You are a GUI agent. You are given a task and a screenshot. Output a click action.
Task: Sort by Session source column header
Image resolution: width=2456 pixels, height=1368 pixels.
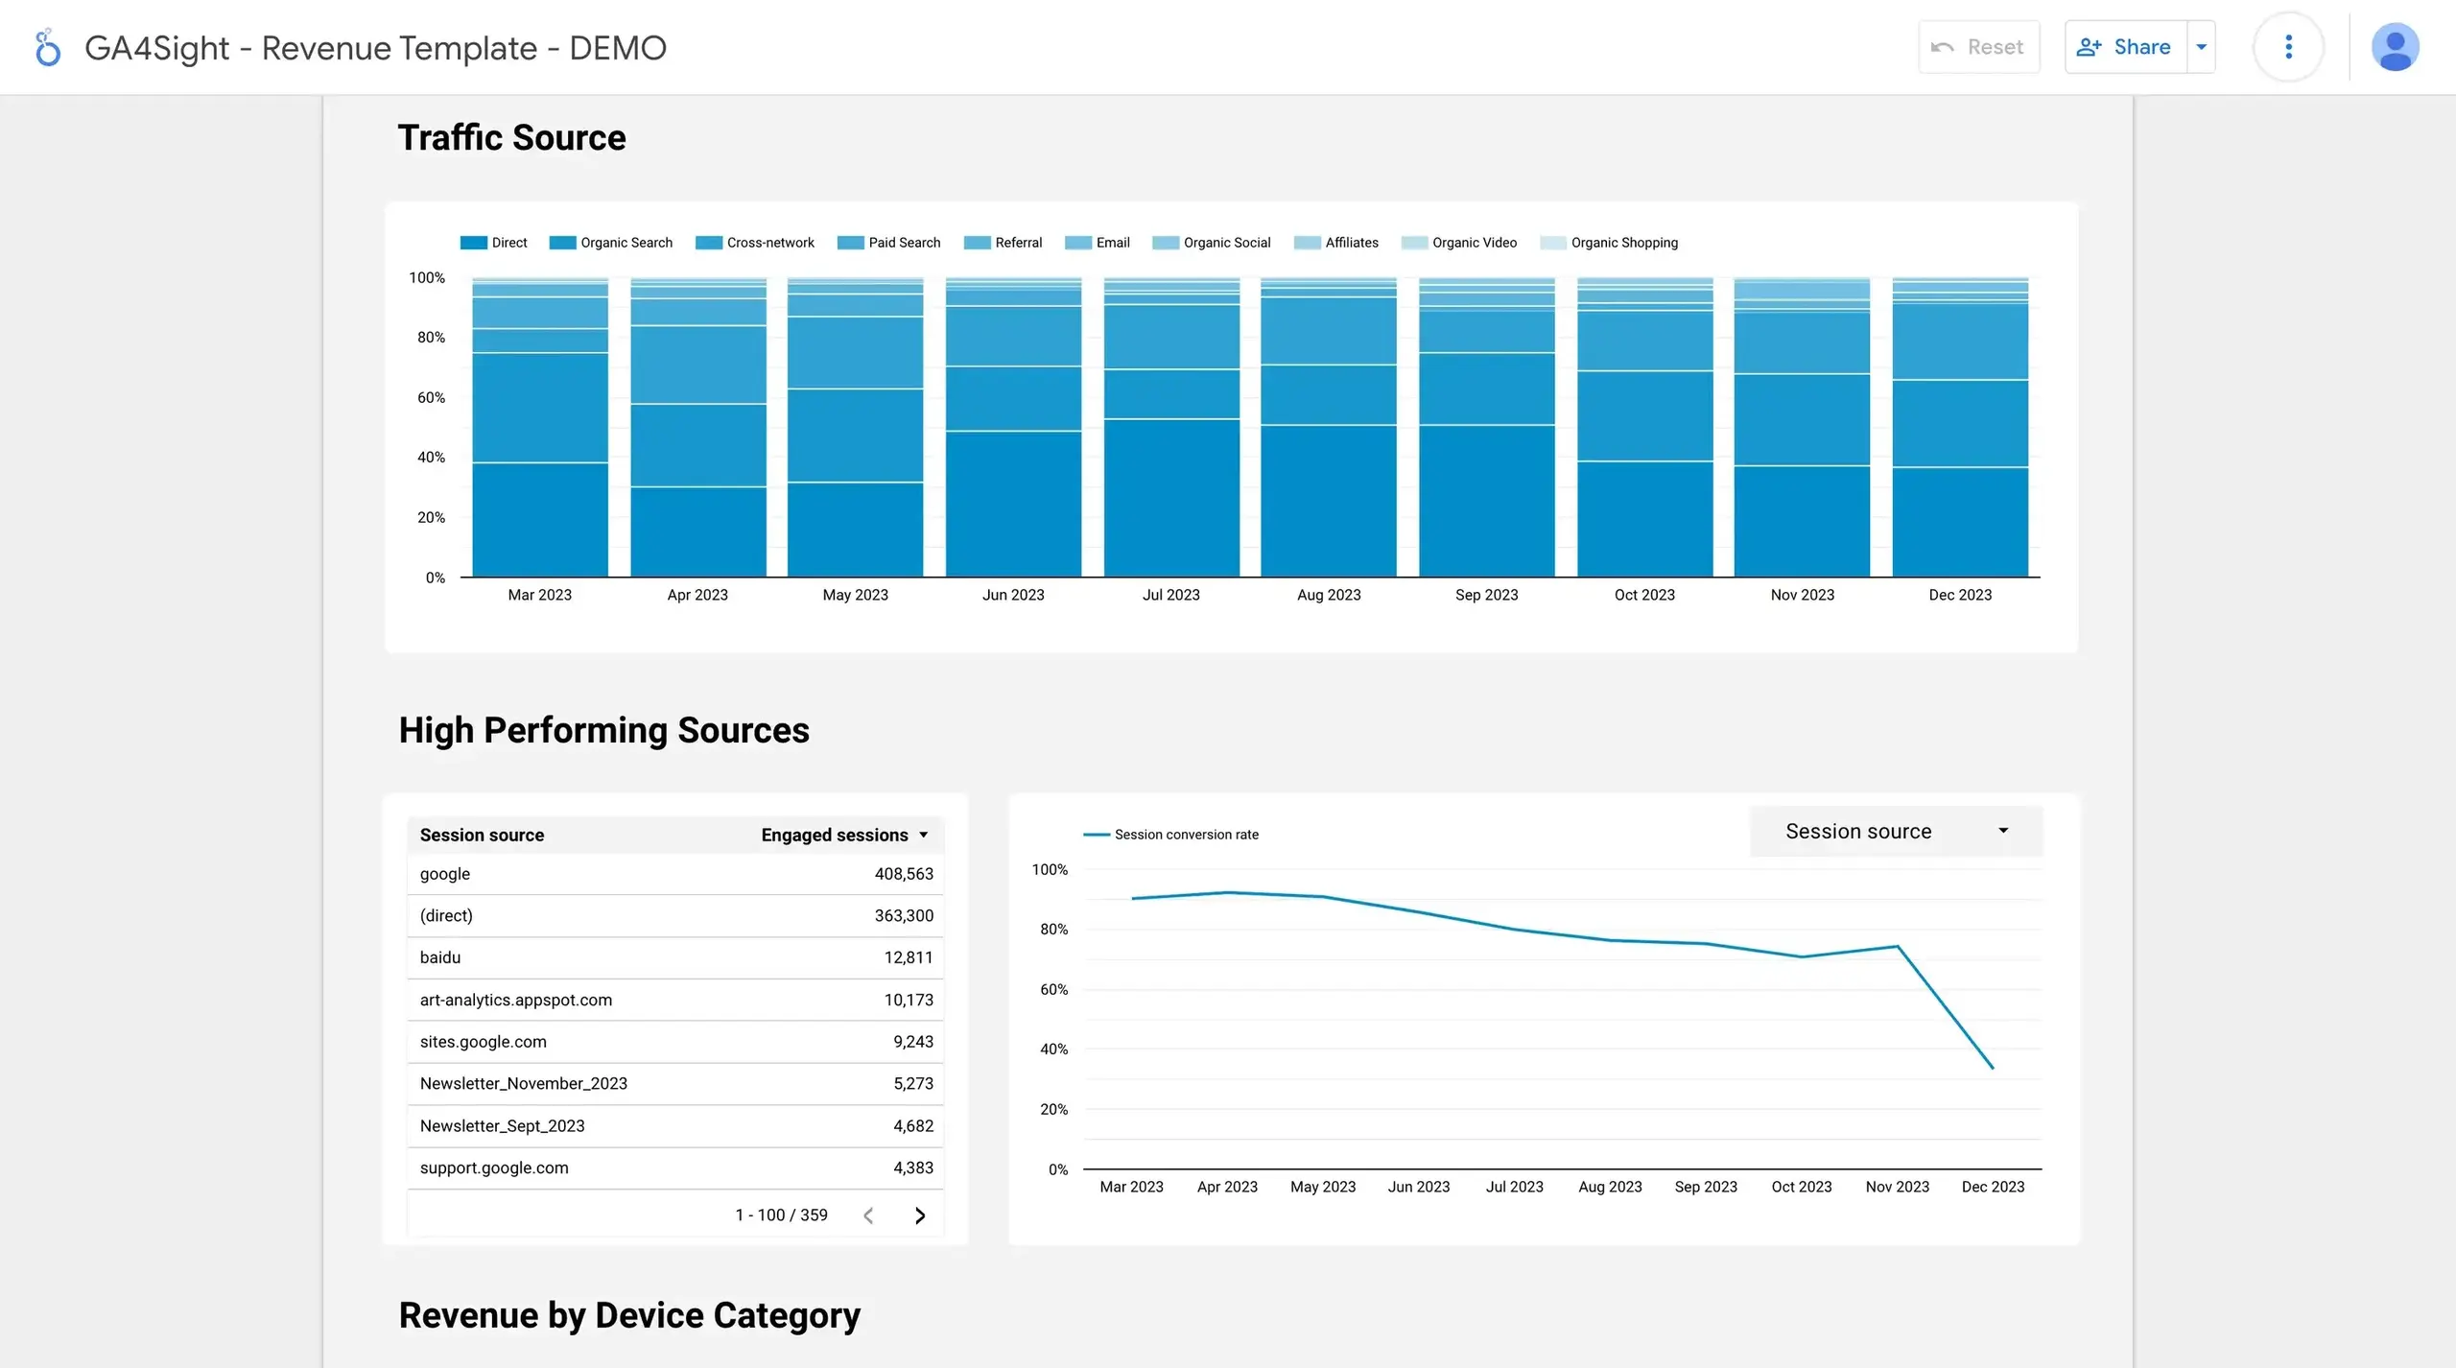coord(482,835)
